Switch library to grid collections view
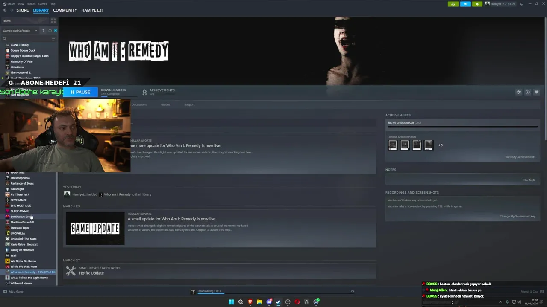This screenshot has height=307, width=547. [x=53, y=20]
